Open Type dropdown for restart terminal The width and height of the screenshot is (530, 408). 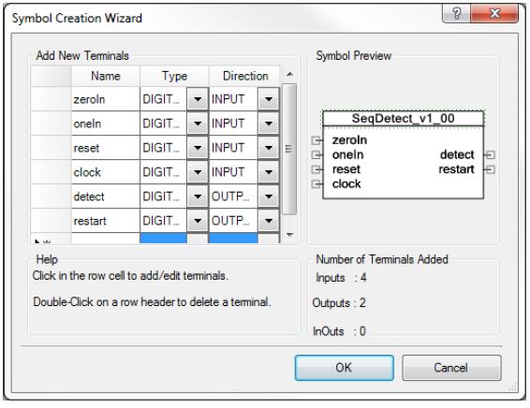click(198, 221)
